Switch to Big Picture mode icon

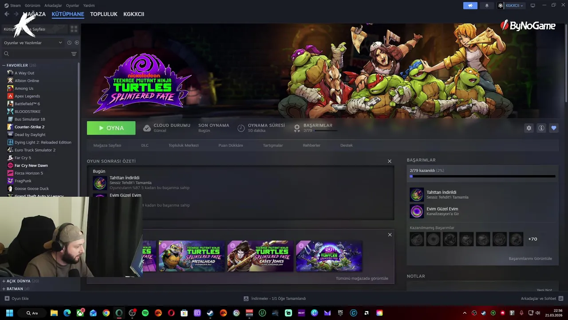click(x=532, y=5)
